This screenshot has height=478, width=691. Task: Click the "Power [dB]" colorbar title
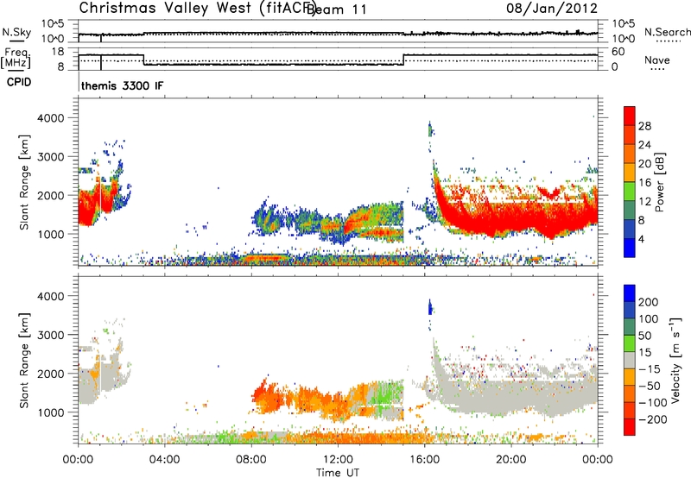(x=660, y=182)
